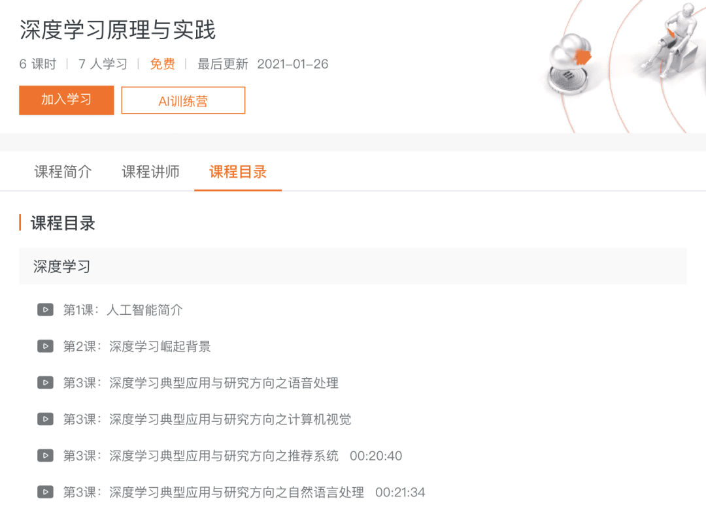Image resolution: width=706 pixels, height=514 pixels.
Task: Click the 免费 price label
Action: (x=163, y=64)
